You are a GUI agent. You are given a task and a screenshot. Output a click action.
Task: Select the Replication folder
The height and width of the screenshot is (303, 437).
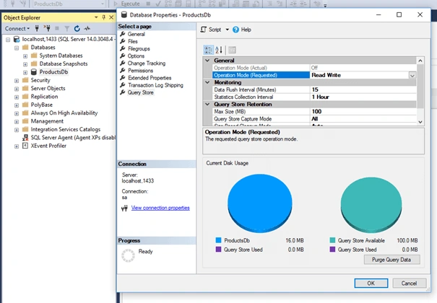coord(44,97)
